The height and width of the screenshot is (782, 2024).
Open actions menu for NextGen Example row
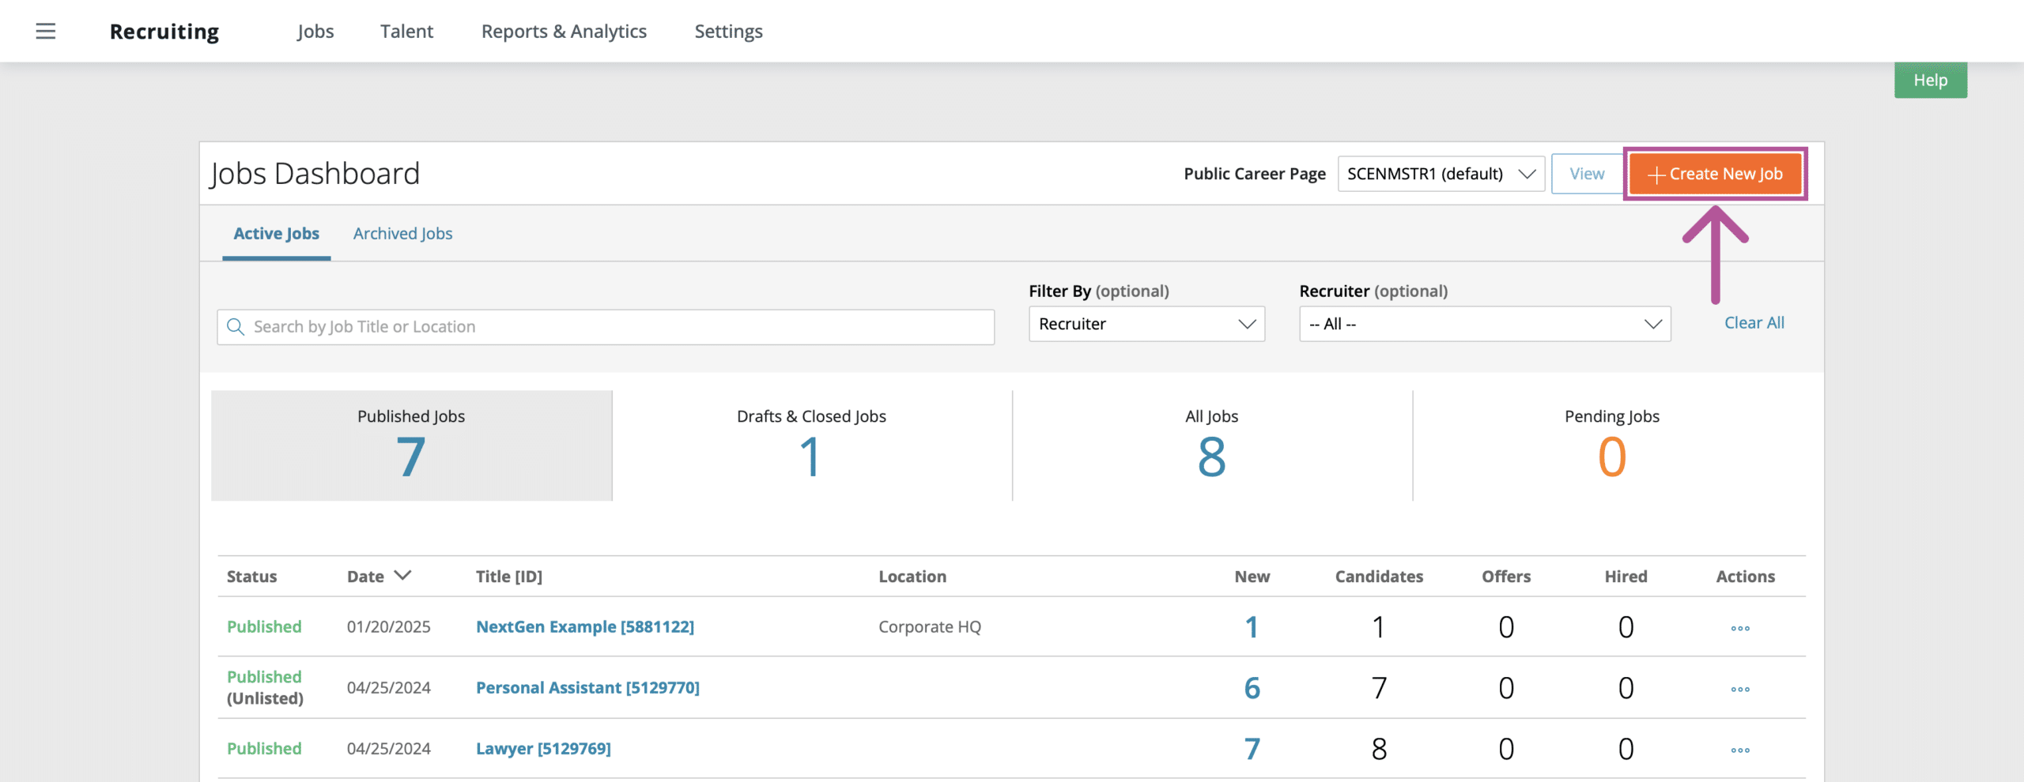[x=1740, y=628]
